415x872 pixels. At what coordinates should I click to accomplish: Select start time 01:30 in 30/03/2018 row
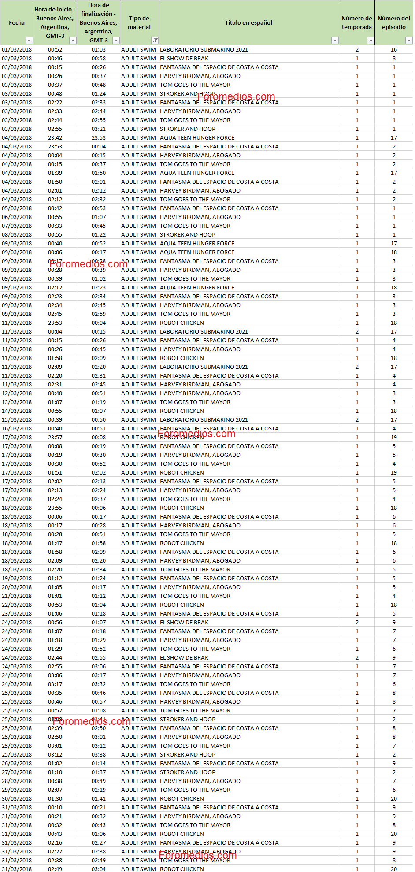(55, 798)
